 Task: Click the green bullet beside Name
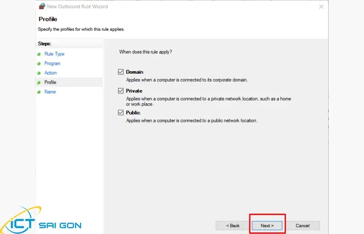pos(38,92)
